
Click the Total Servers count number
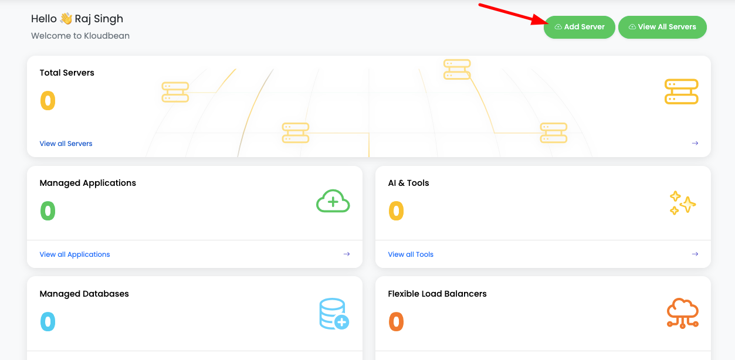click(x=48, y=101)
